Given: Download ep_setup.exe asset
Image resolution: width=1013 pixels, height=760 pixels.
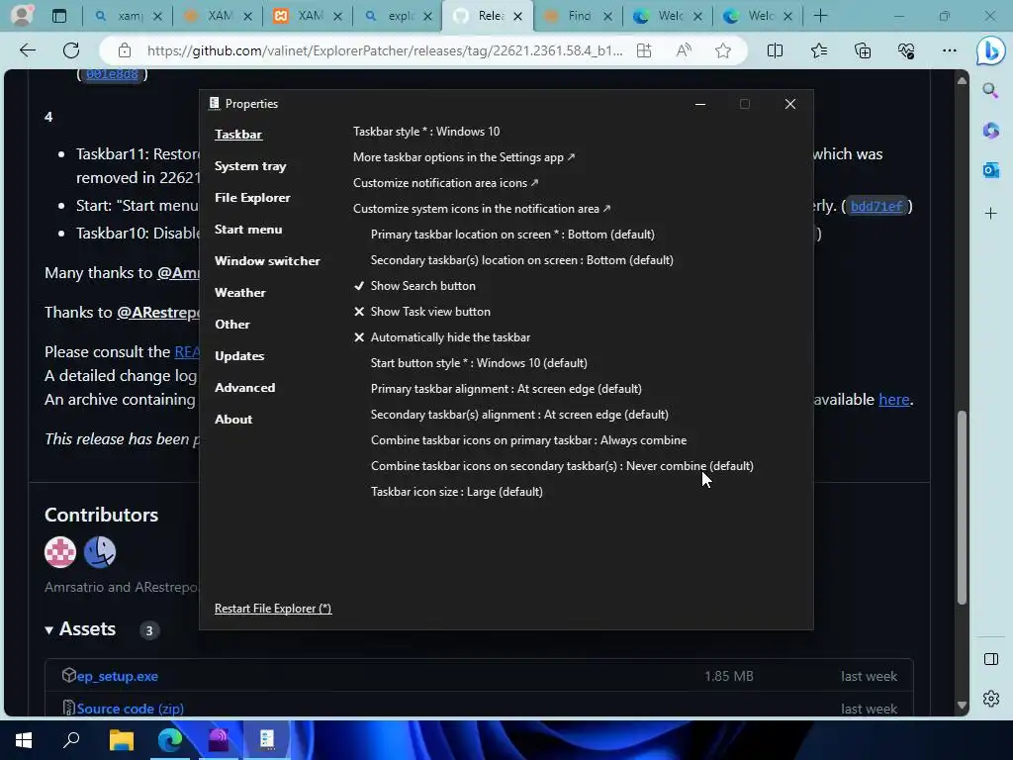Looking at the screenshot, I should tap(117, 676).
